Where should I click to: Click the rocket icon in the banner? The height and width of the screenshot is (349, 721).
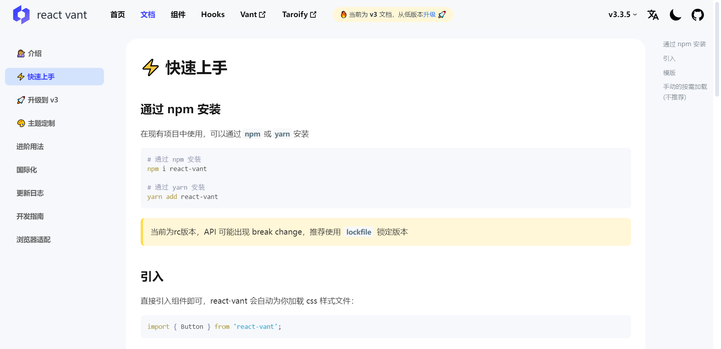(442, 15)
